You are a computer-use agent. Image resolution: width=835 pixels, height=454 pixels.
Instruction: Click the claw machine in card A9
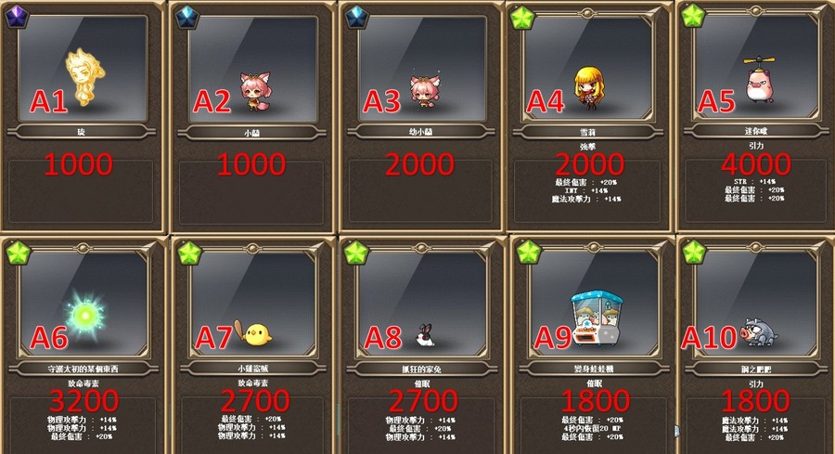click(597, 318)
